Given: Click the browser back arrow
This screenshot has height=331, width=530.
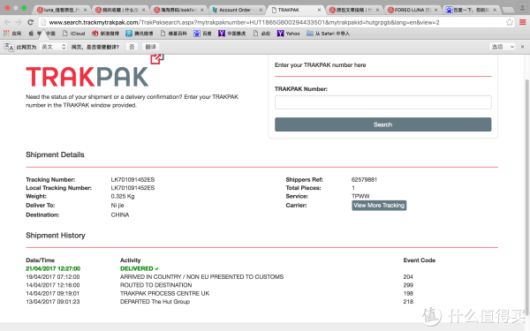Looking at the screenshot, I should pos(7,22).
